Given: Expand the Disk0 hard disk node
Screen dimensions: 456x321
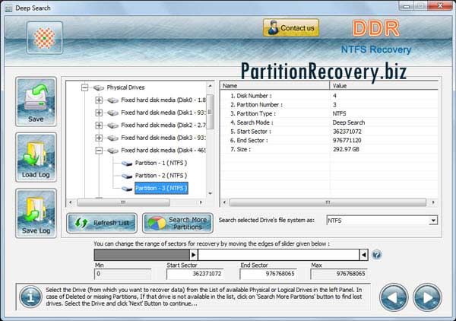Looking at the screenshot, I should point(99,100).
